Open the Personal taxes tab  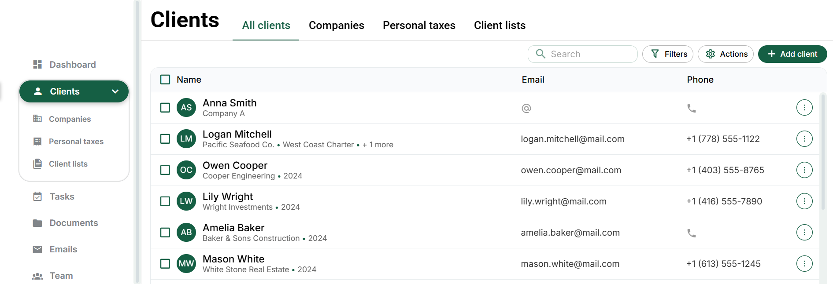[419, 25]
